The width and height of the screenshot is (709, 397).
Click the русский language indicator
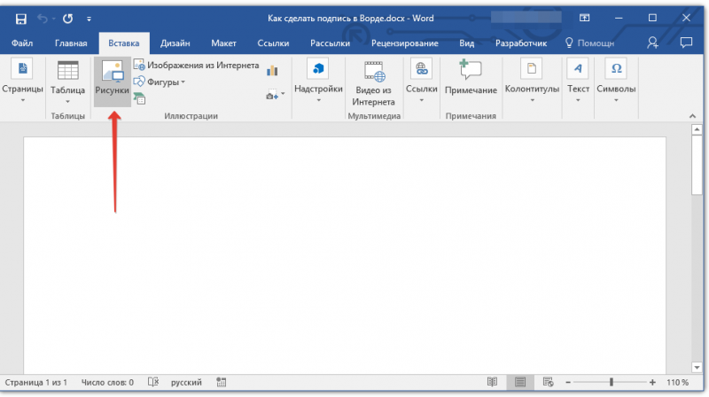coord(186,383)
